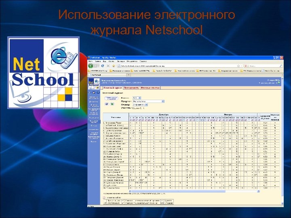
Task: Open Отчеты in left sidebar
Action: tap(94, 126)
